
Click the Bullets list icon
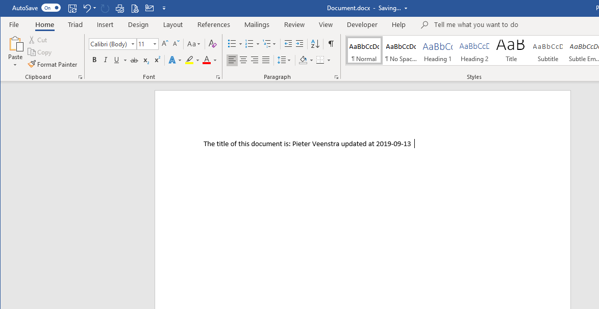tap(232, 44)
